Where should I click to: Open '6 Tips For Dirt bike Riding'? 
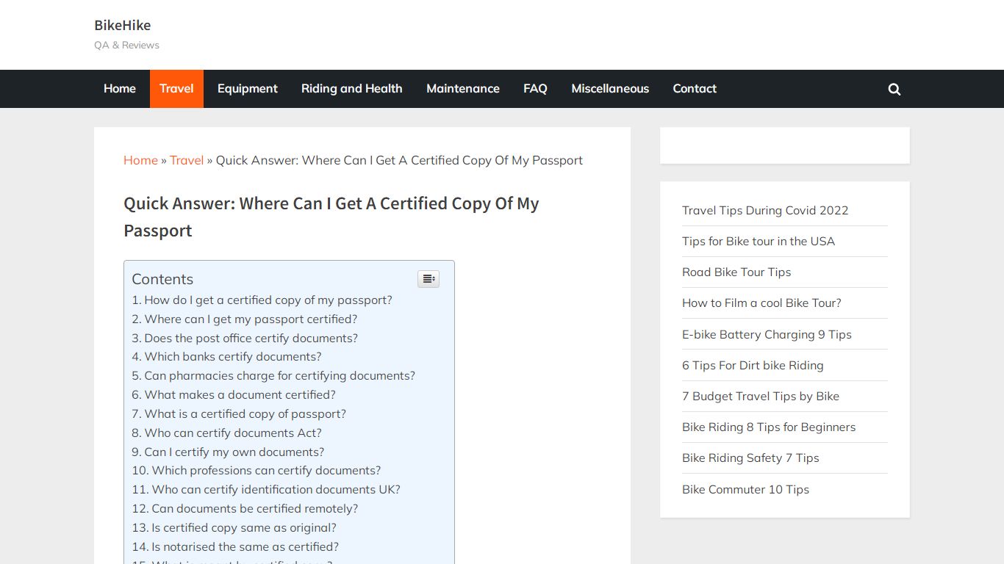click(753, 365)
